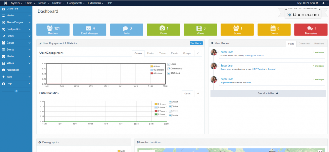Screen dimensions: 329x152
Task: Click the Monitor screen icon in sidebar
Action: (x=3, y=16)
